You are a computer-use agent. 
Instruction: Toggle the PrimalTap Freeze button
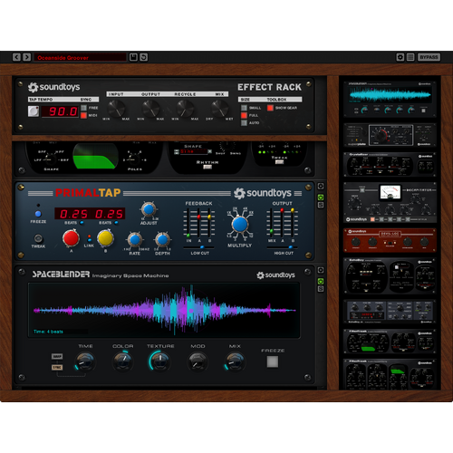coord(38,214)
